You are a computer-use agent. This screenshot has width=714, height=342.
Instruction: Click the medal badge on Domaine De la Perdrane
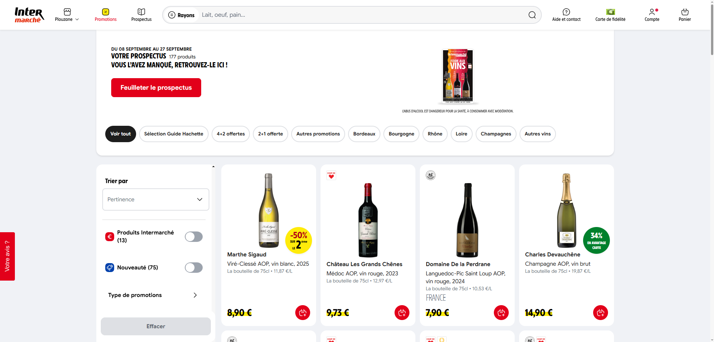tap(431, 175)
